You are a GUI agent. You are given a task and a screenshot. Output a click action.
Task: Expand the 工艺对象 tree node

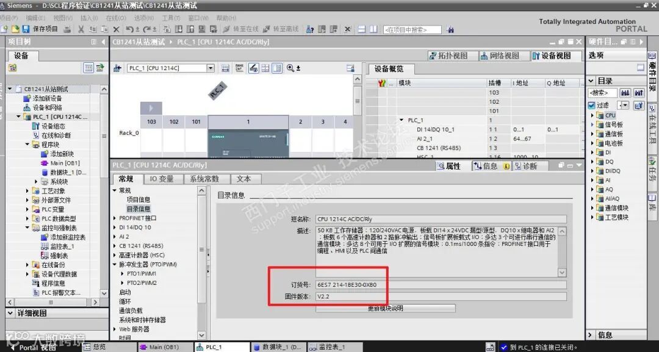click(27, 191)
